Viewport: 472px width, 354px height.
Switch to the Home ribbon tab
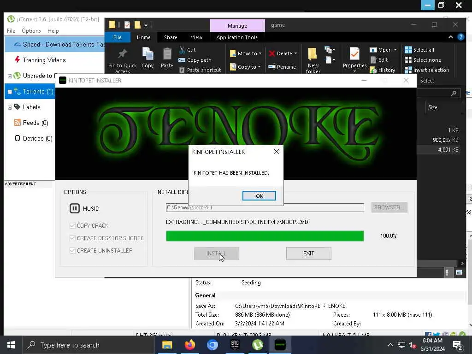pos(144,37)
